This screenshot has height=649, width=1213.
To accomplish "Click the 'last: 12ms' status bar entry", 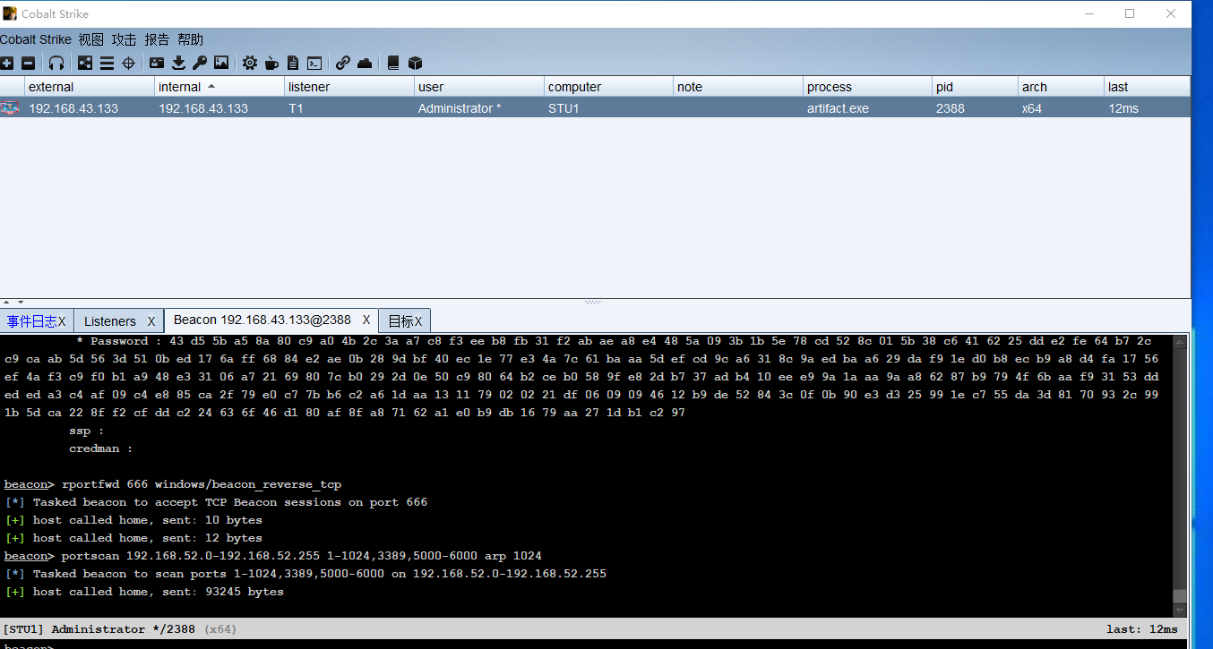I will point(1142,629).
